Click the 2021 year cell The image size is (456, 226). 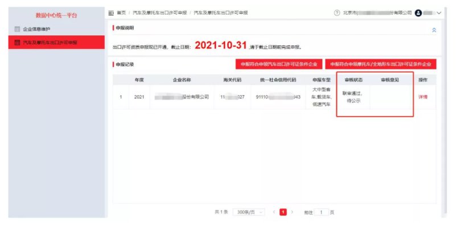139,97
